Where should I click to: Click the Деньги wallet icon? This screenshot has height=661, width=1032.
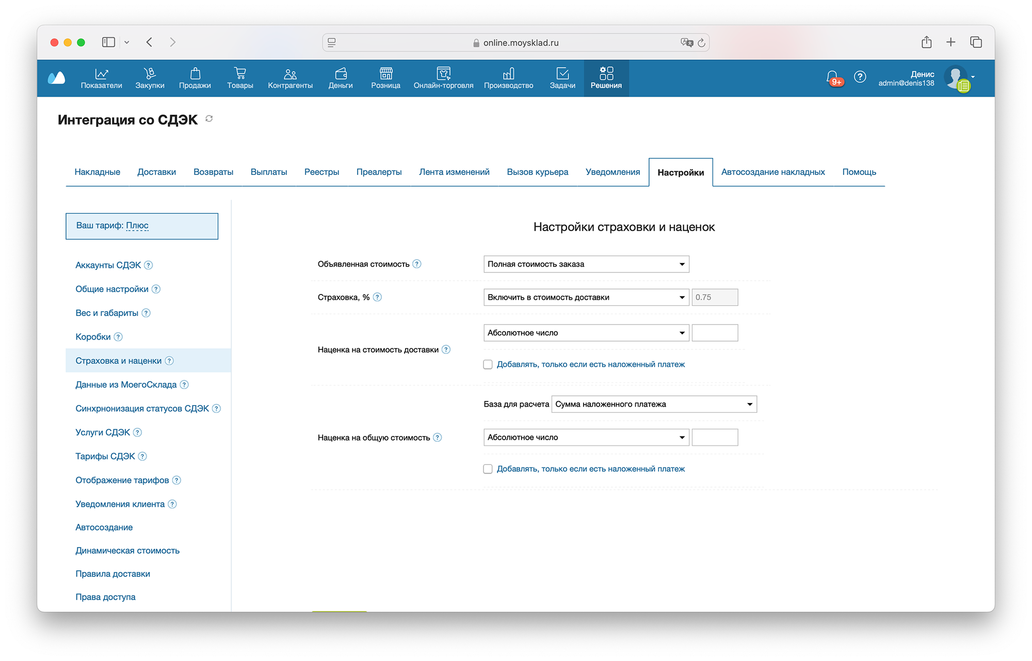click(341, 73)
